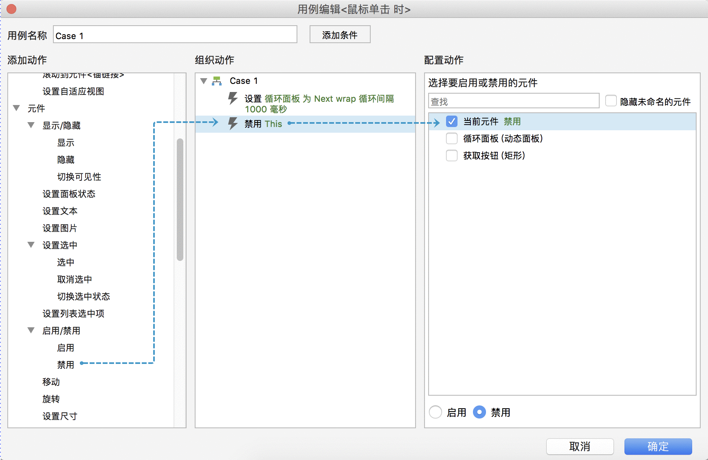Check the 循环面板 (动态面板) checkbox
This screenshot has height=460, width=708.
(x=451, y=138)
